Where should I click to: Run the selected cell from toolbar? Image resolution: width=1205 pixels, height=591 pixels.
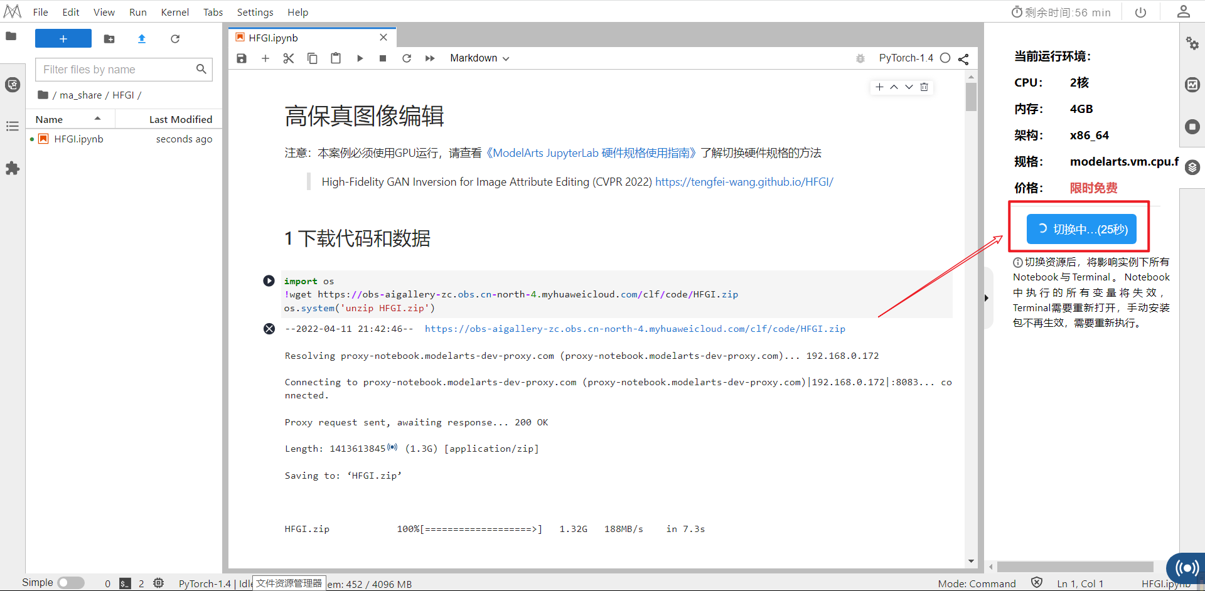[x=360, y=58]
